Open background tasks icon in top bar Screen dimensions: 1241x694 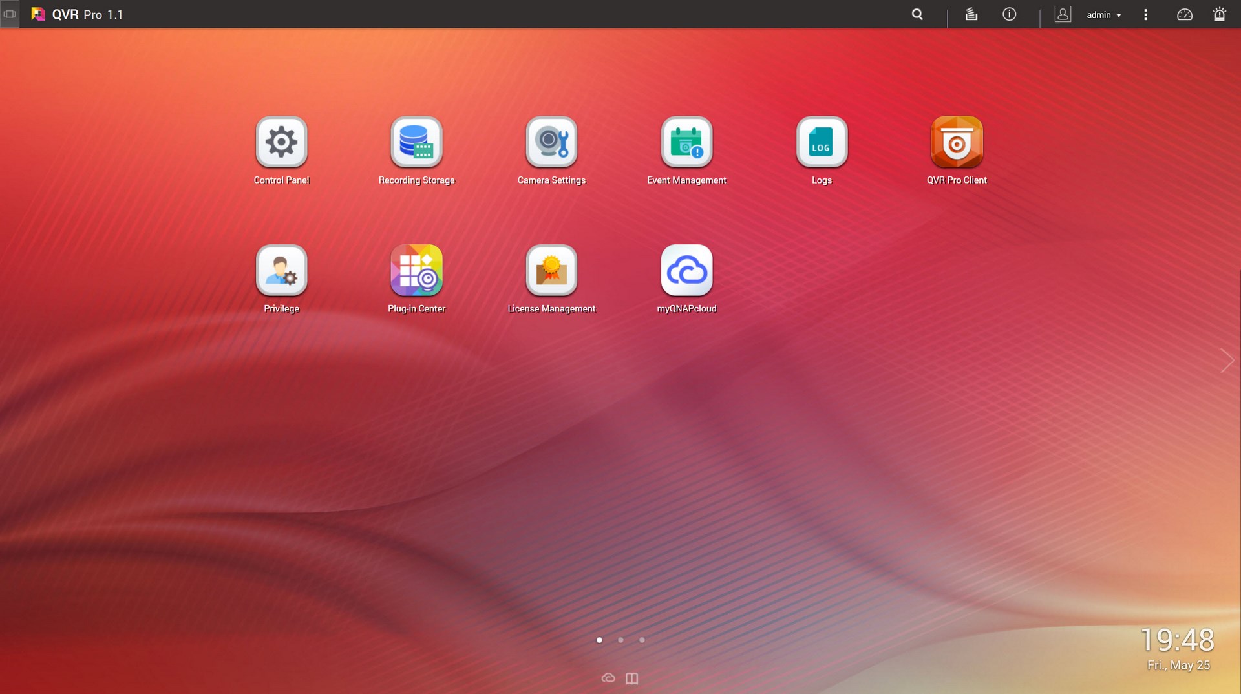pos(971,14)
